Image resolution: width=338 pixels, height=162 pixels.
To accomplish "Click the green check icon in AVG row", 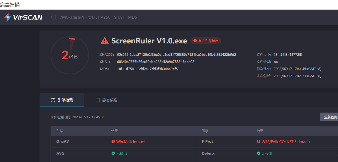I will (x=113, y=153).
